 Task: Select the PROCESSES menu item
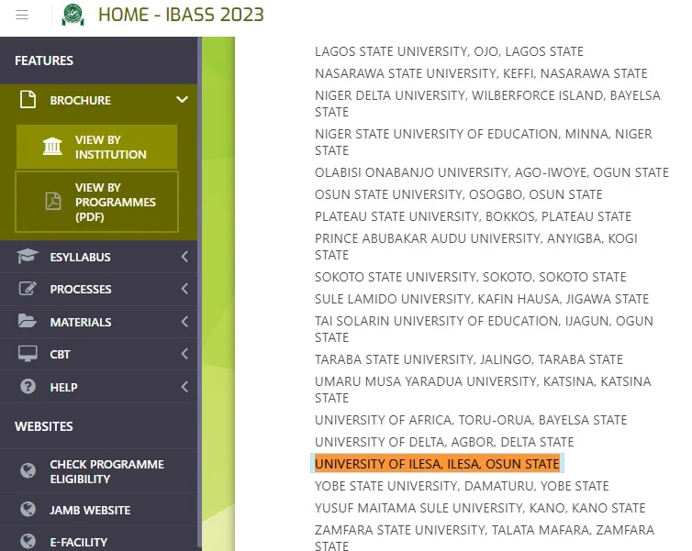point(98,289)
